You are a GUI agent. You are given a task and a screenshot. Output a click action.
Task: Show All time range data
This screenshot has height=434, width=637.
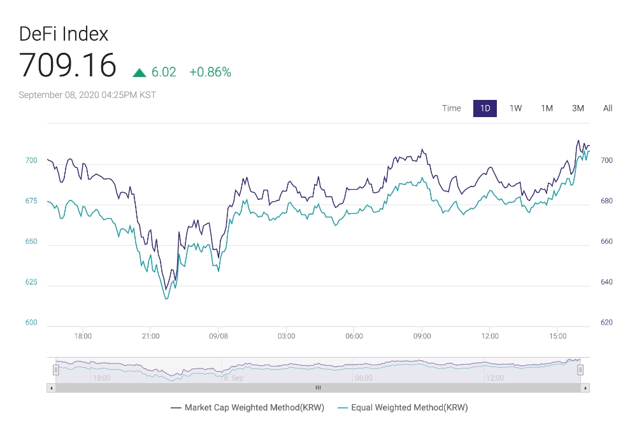click(x=608, y=108)
